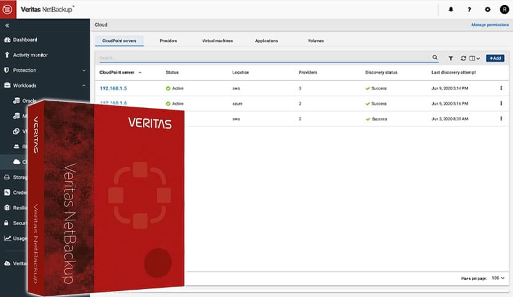Switch to the CloudPoint servers tab
This screenshot has height=297, width=513.
click(119, 41)
